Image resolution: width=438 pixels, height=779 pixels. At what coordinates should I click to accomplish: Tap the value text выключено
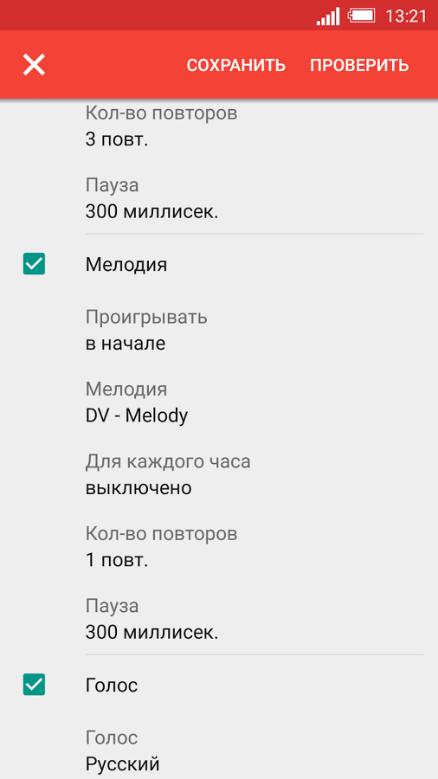tap(138, 488)
